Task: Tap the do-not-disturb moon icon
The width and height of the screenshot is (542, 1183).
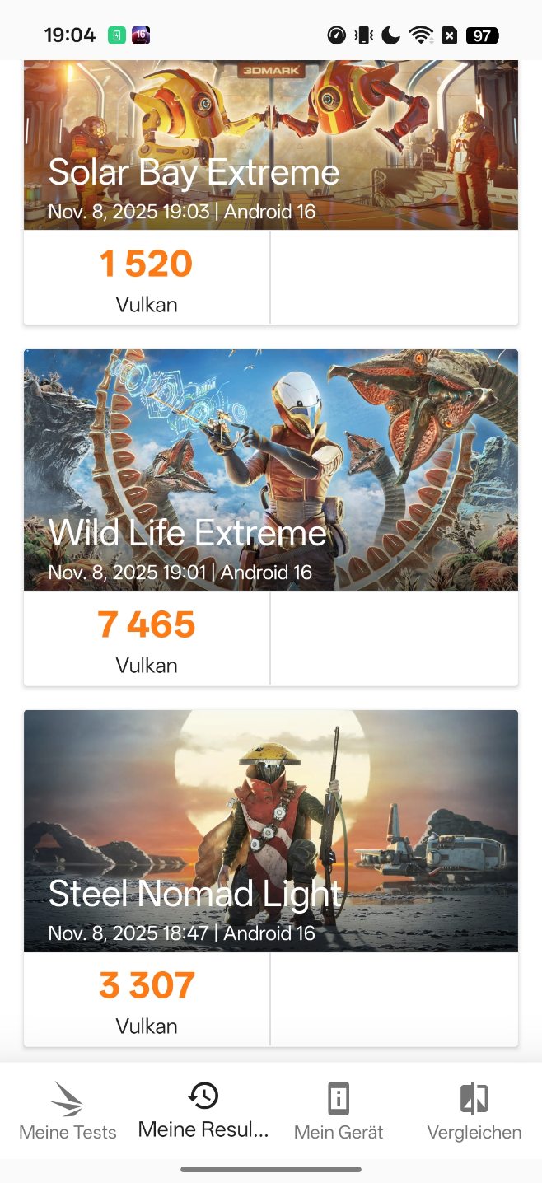Action: click(391, 35)
